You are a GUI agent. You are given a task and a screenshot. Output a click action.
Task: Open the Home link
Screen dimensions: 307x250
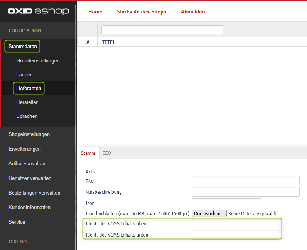click(x=95, y=12)
